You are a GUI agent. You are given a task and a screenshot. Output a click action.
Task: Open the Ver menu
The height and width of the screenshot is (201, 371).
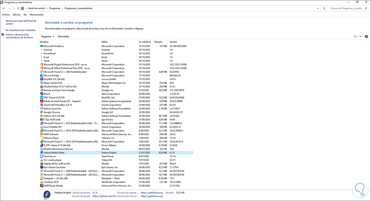point(25,15)
